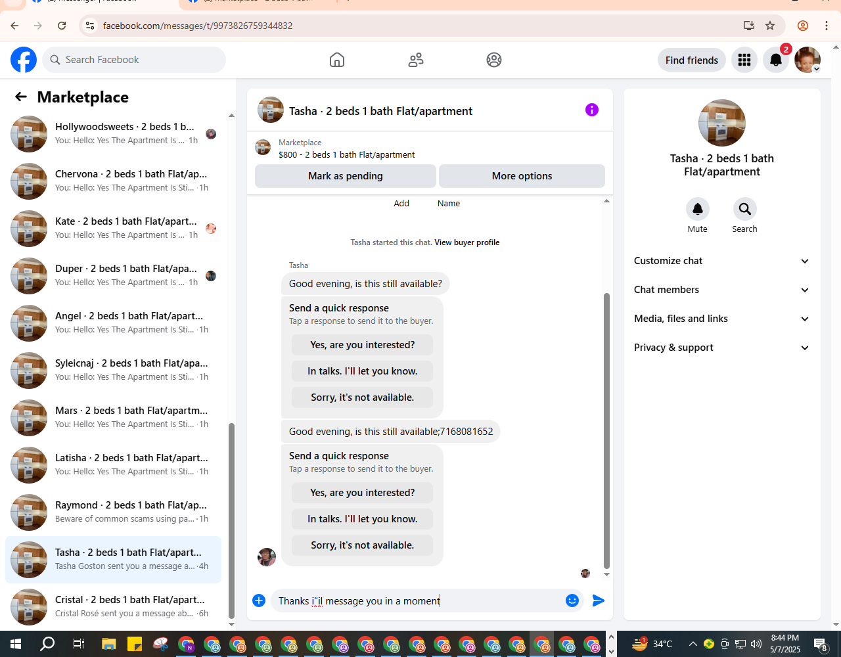Screen dimensions: 841x657
Task: Click the browser address bar URL
Action: [x=198, y=26]
